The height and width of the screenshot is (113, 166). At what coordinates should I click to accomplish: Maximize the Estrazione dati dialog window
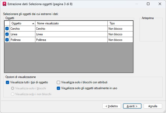(148, 4)
